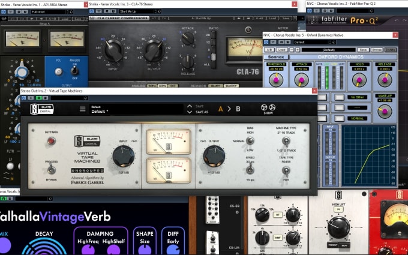Select the BLUEY revision on CLA-76

(216, 86)
